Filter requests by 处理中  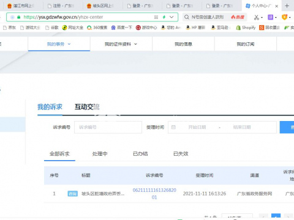pos(100,154)
